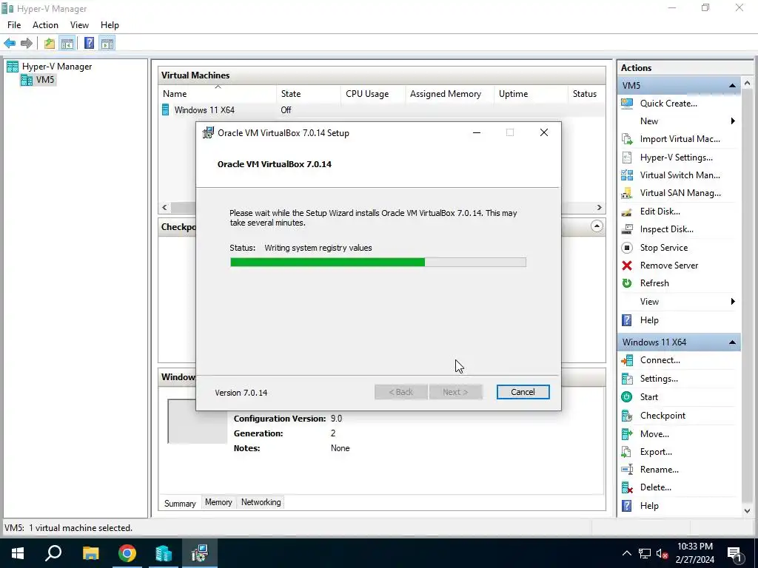Open Settings for Windows 11 X64
The height and width of the screenshot is (568, 758).
pos(659,379)
